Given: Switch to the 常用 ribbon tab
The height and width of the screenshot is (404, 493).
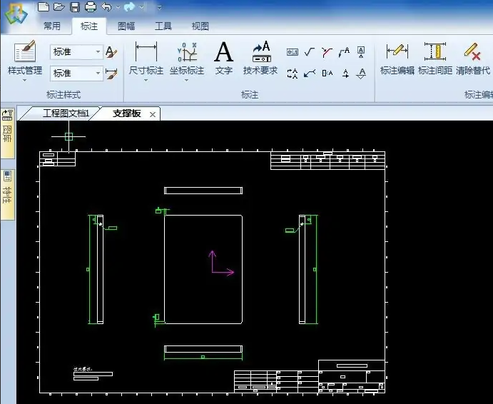Looking at the screenshot, I should [x=52, y=26].
